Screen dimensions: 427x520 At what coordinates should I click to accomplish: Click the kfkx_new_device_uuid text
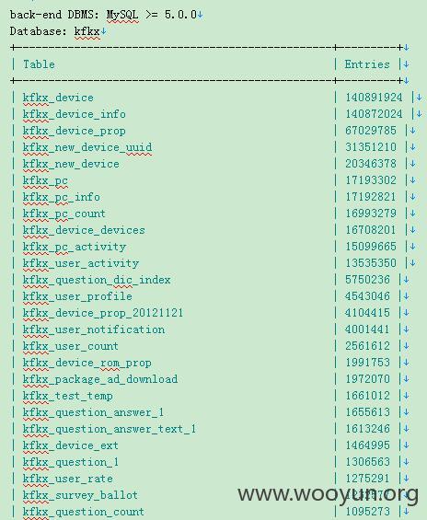point(87,147)
